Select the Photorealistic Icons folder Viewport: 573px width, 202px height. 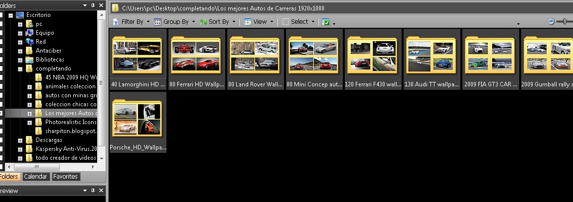point(71,122)
